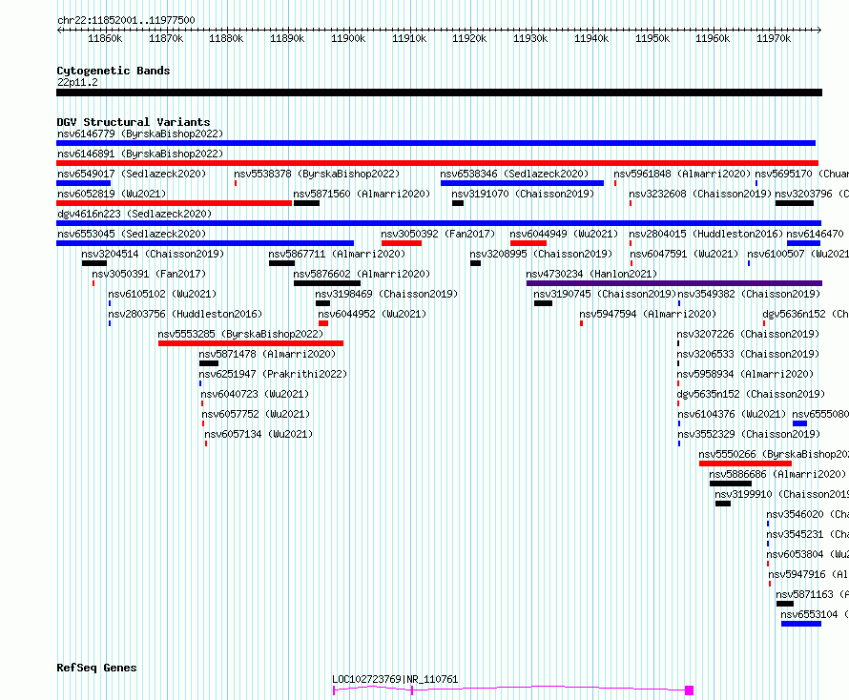849x700 pixels.
Task: Open nsv6104376 (Wu2021) variant
Action: click(732, 414)
